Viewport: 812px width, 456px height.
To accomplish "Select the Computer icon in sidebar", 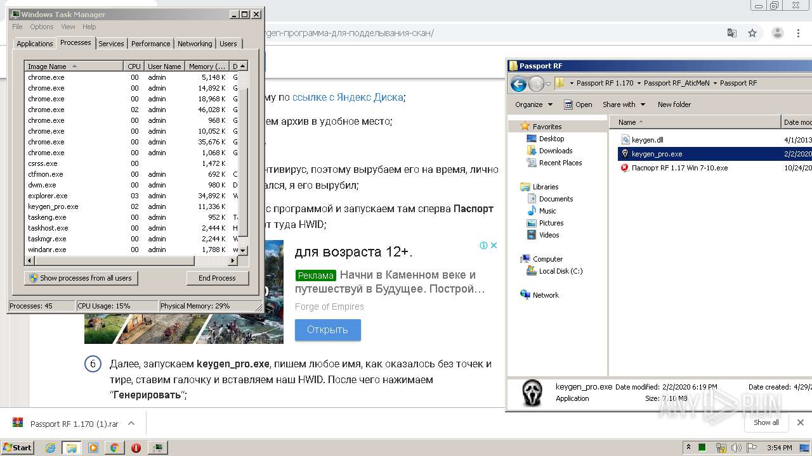I will click(x=525, y=259).
